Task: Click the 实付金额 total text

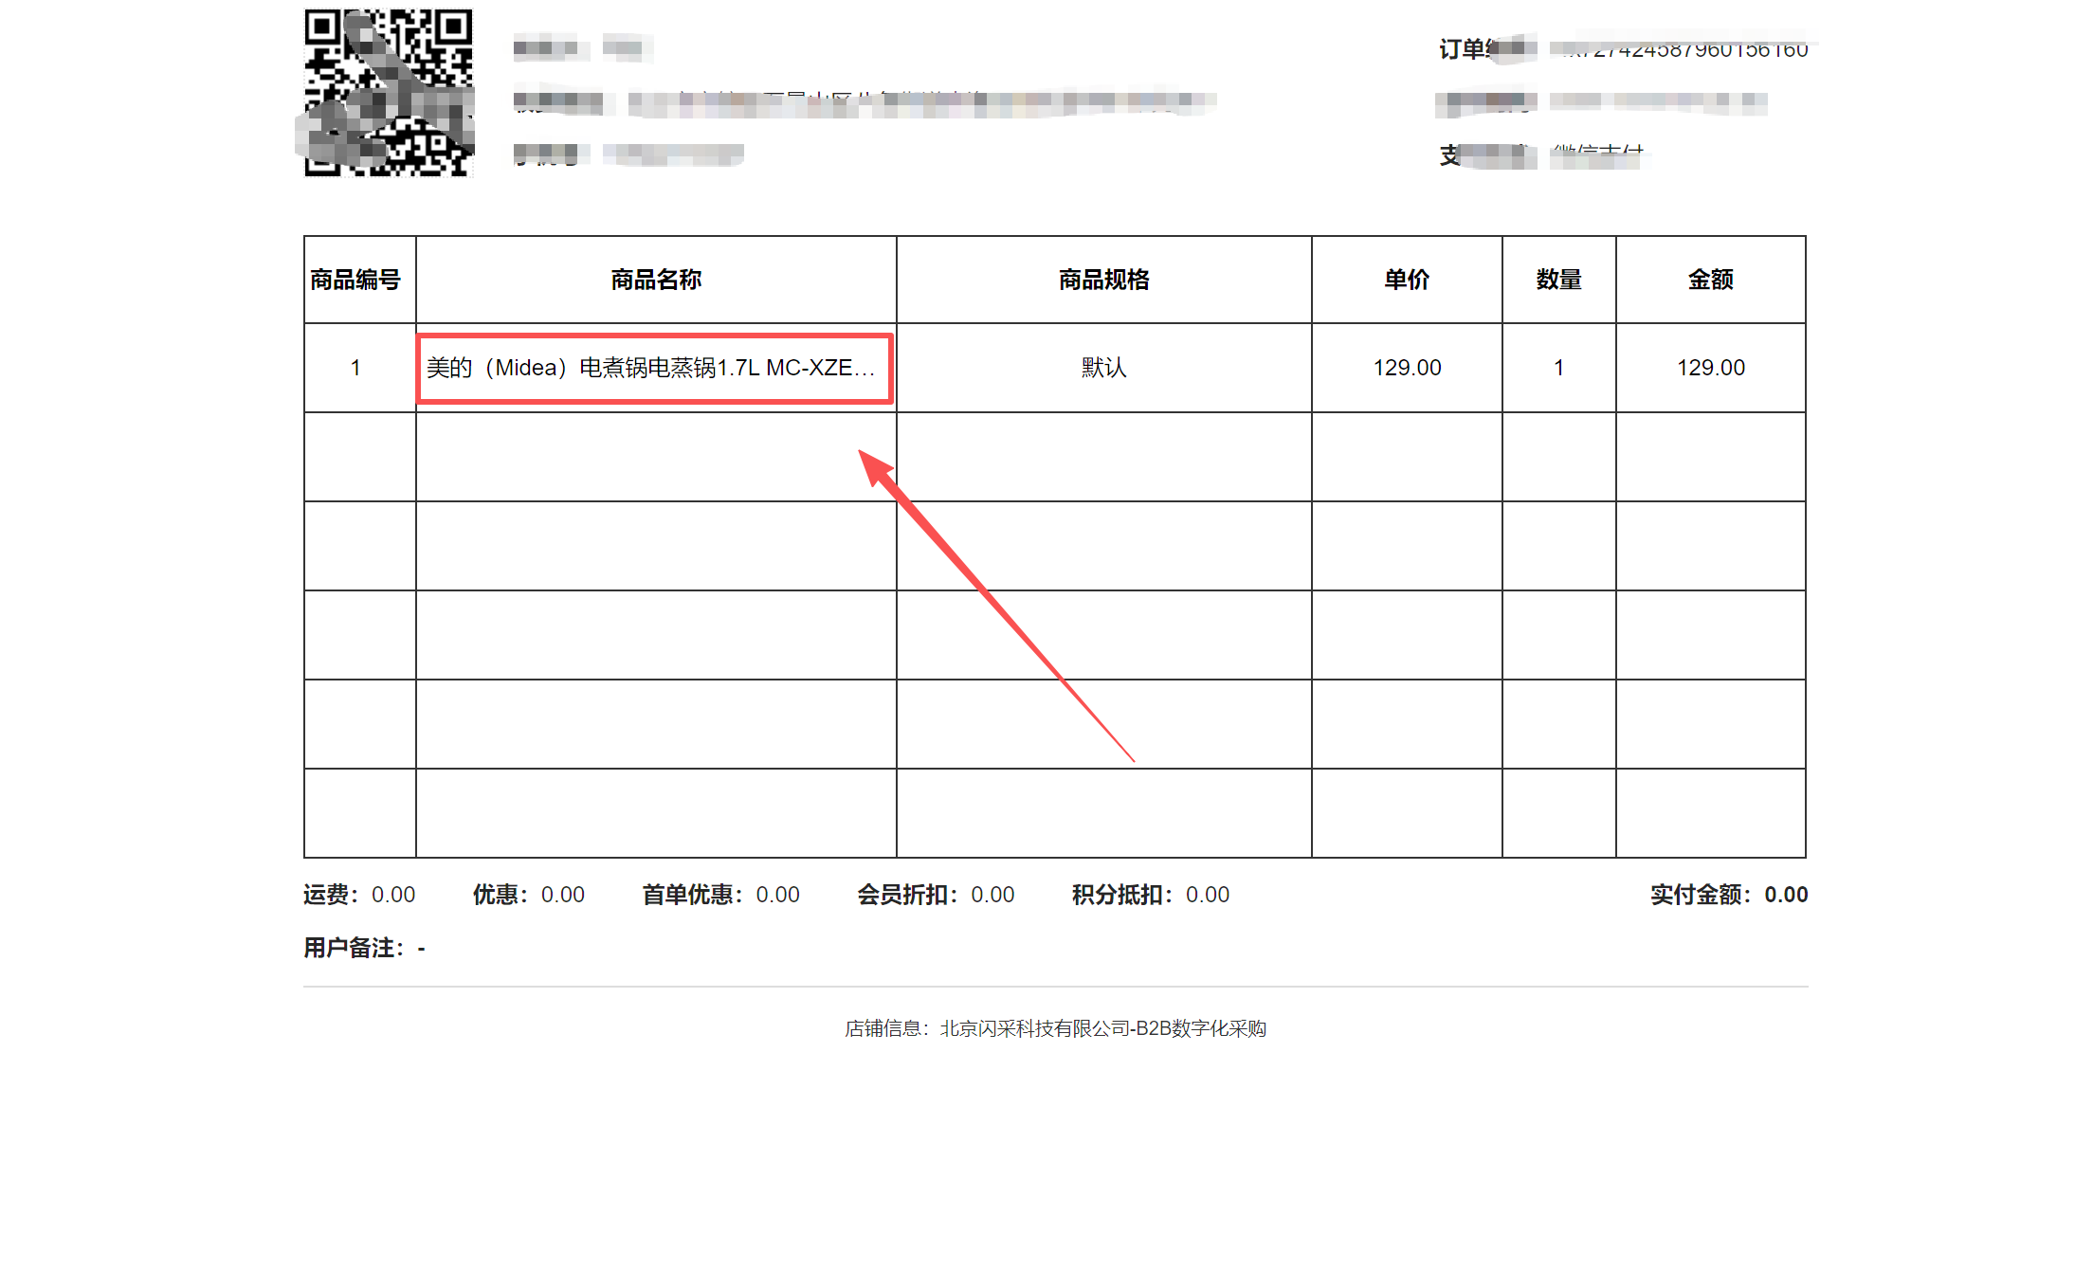Action: (1728, 895)
